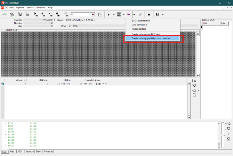Click the disconnect/connection icon in toolbar
The width and height of the screenshot is (233, 156).
(x=4, y=14)
